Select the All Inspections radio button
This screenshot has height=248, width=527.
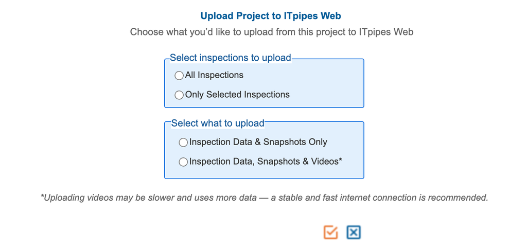[179, 75]
